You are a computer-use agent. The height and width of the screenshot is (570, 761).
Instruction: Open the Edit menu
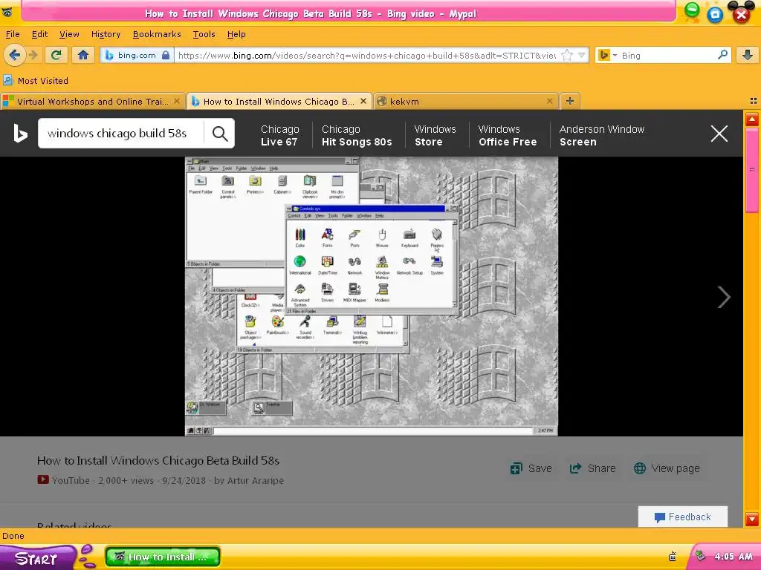click(39, 34)
